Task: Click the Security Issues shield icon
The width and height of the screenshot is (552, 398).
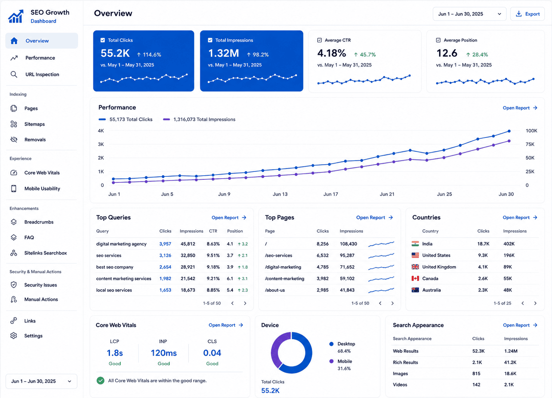Action: (x=14, y=285)
